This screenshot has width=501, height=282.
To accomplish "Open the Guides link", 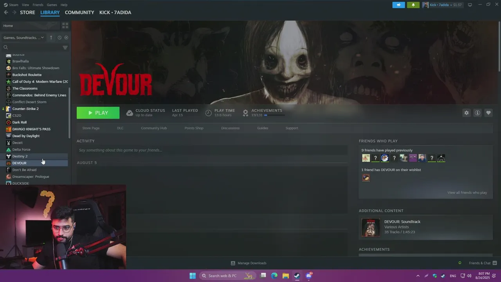I will click(263, 128).
